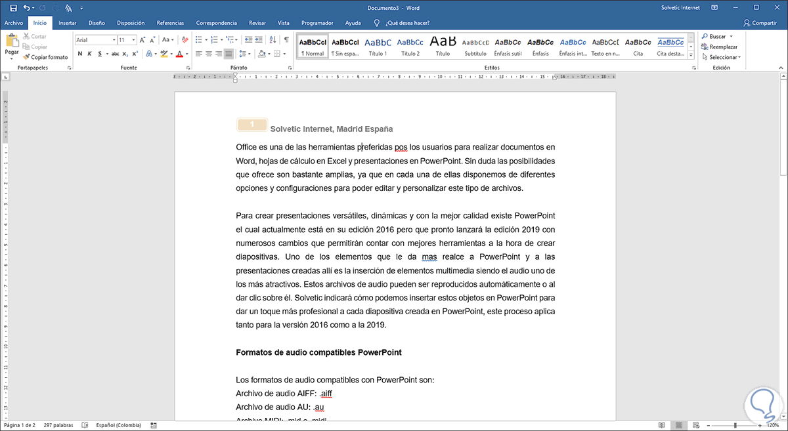
Task: Open text effects glowing A icon
Action: pyautogui.click(x=149, y=54)
